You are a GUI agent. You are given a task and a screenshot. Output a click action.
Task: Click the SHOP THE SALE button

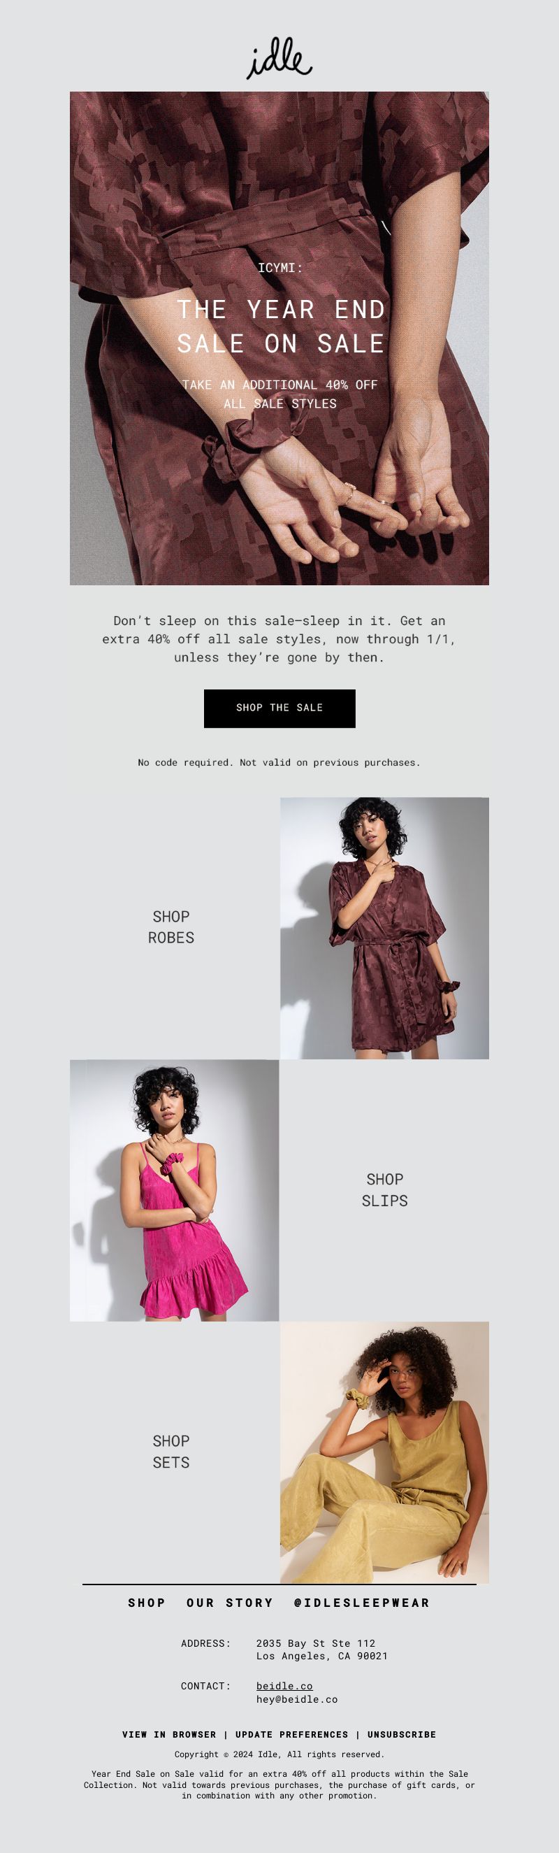[279, 708]
